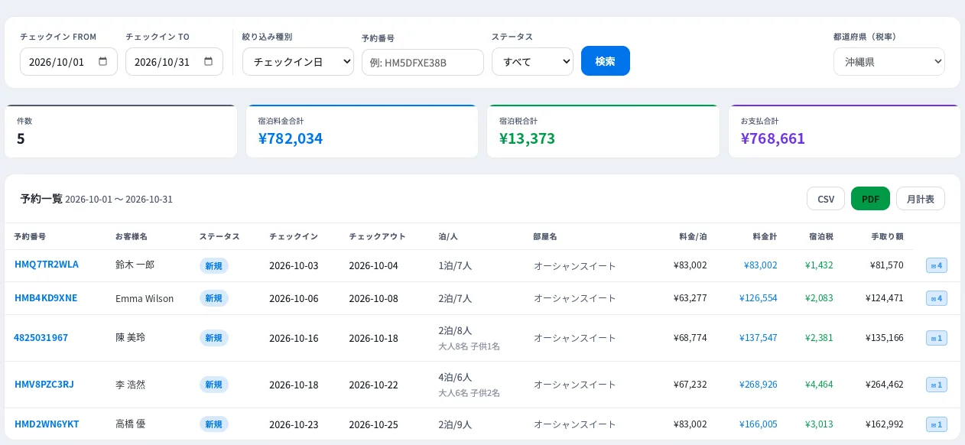Click check-in date 2026-10-16
965x445 pixels.
pyautogui.click(x=294, y=338)
